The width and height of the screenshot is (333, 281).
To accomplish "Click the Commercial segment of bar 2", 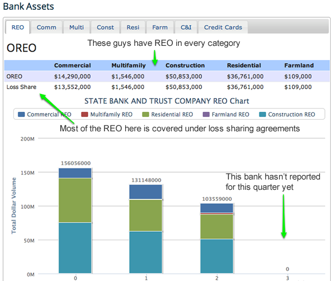I will coord(216,208).
